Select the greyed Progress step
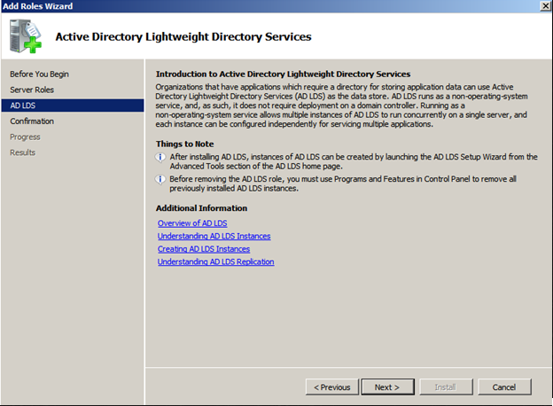This screenshot has width=553, height=406. pos(25,137)
